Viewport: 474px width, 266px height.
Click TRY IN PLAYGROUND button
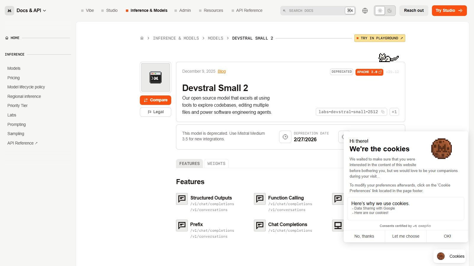coord(379,38)
